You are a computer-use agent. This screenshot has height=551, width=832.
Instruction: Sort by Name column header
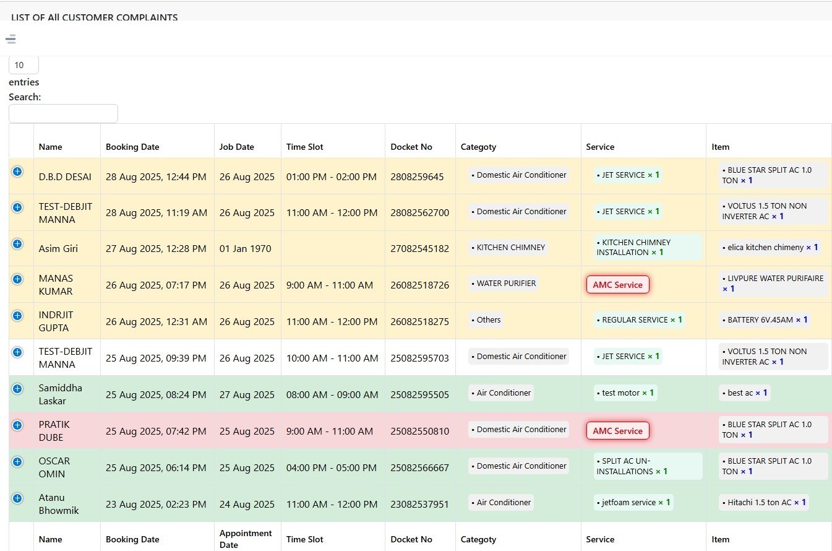click(51, 147)
